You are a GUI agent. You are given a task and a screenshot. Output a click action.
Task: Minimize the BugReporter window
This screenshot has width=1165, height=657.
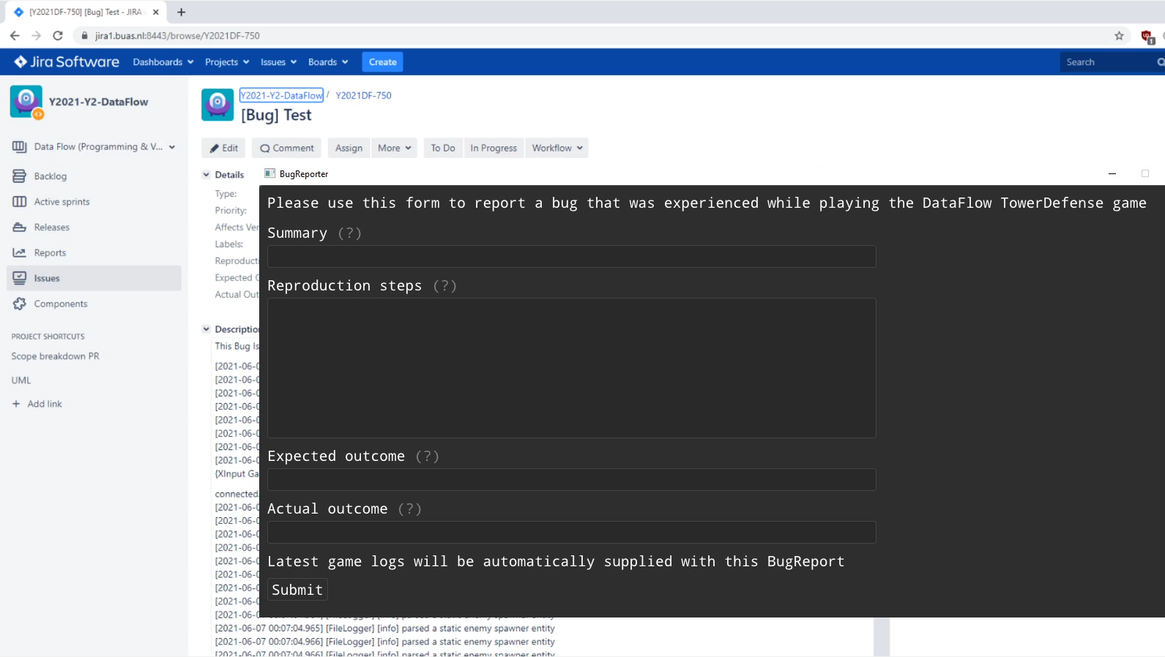[1112, 173]
